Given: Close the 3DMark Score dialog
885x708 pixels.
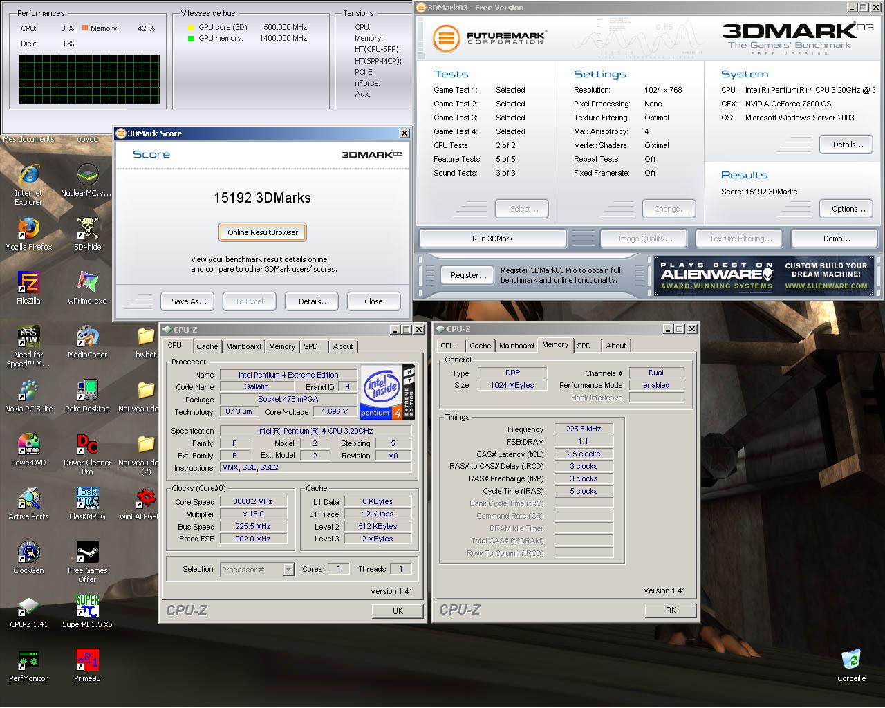Looking at the screenshot, I should [373, 301].
